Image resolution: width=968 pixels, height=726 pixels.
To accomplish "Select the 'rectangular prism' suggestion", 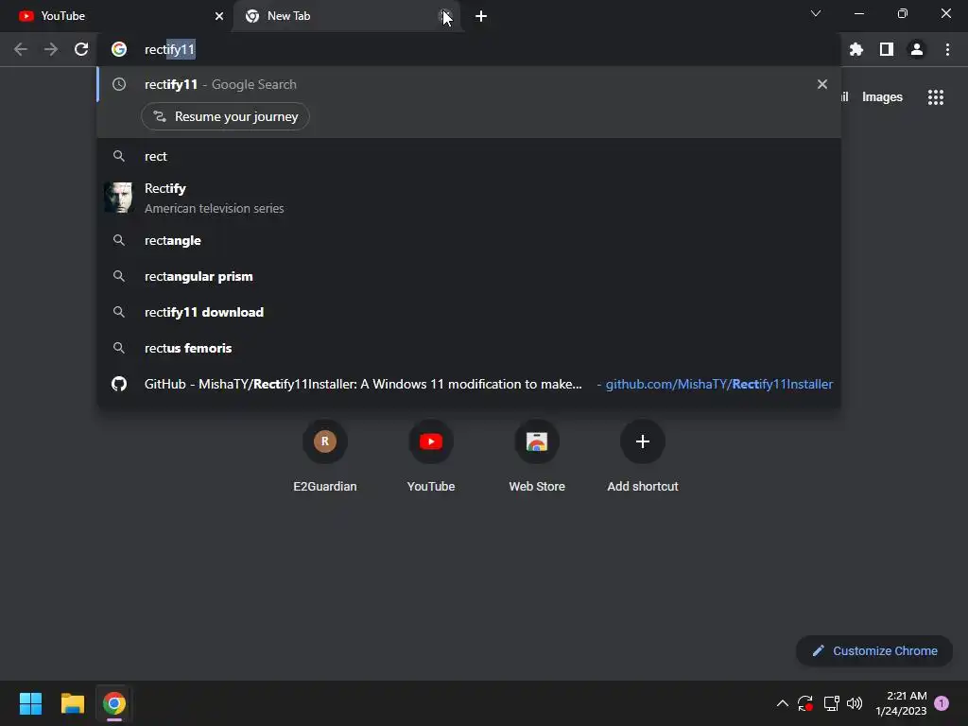I will pyautogui.click(x=469, y=277).
